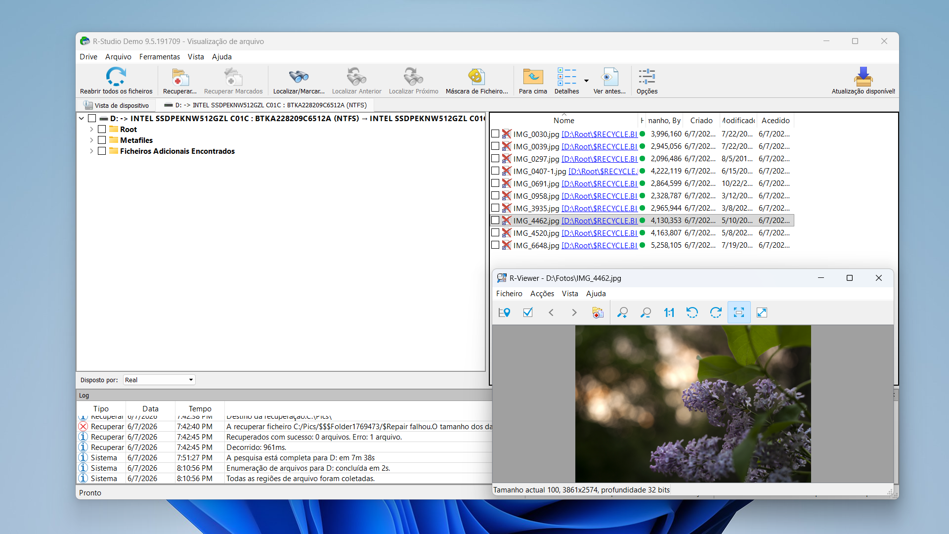Select the Detalhes view icon
This screenshot has width=949, height=534.
566,77
